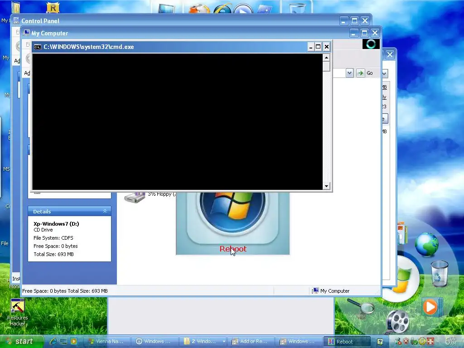The width and height of the screenshot is (464, 348).
Task: Click the Recycle Bin icon at top of desktop
Action: [x=297, y=7]
